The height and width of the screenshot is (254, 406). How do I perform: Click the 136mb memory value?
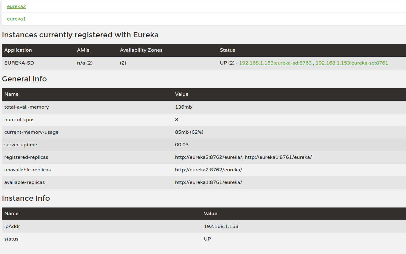tap(183, 107)
